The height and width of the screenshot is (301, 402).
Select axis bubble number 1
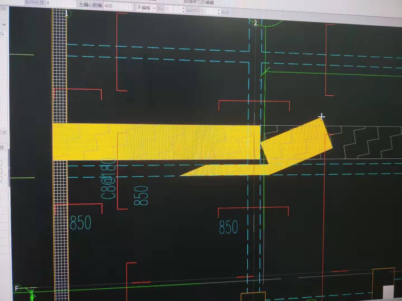click(67, 13)
